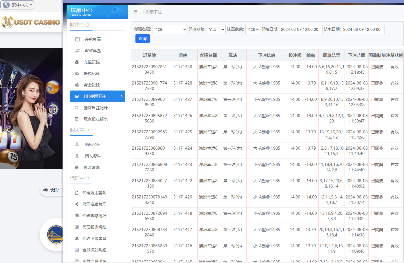The width and height of the screenshot is (404, 263).
Task: Expand the 開獎狀態 draw status dropdown
Action: pyautogui.click(x=216, y=29)
